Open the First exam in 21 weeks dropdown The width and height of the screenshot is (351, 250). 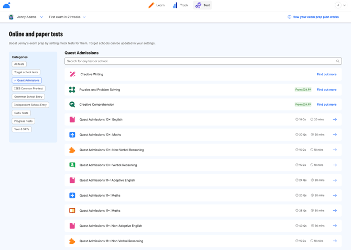click(67, 17)
